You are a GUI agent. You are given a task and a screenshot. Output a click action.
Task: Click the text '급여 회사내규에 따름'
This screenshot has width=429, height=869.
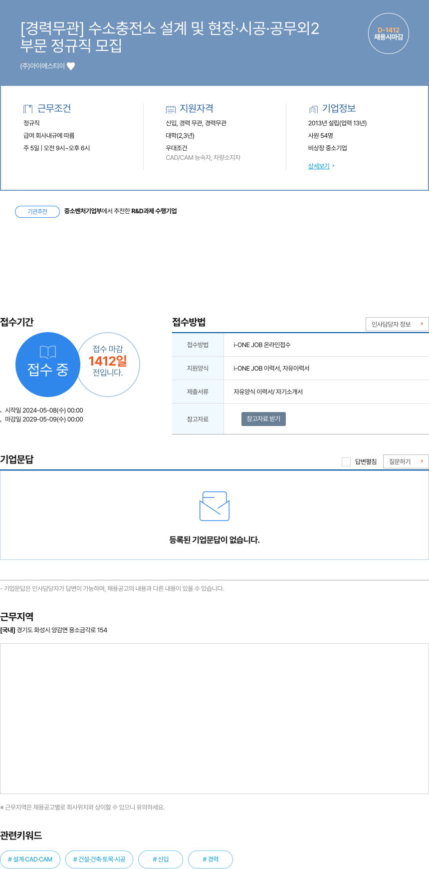tap(49, 136)
